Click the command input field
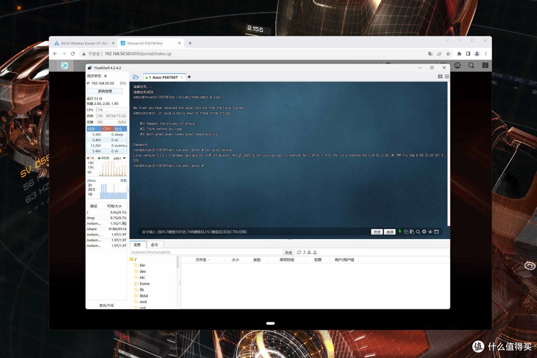The height and width of the screenshot is (358, 537). point(254,232)
